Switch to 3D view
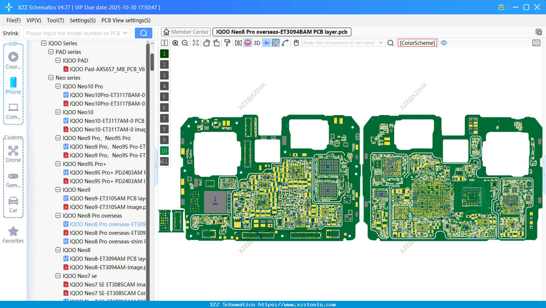546x308 pixels. 256,43
